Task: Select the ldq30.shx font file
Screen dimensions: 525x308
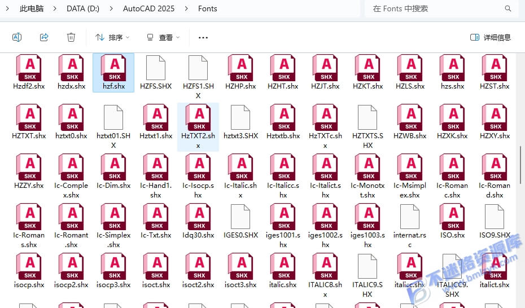Action: (x=198, y=221)
